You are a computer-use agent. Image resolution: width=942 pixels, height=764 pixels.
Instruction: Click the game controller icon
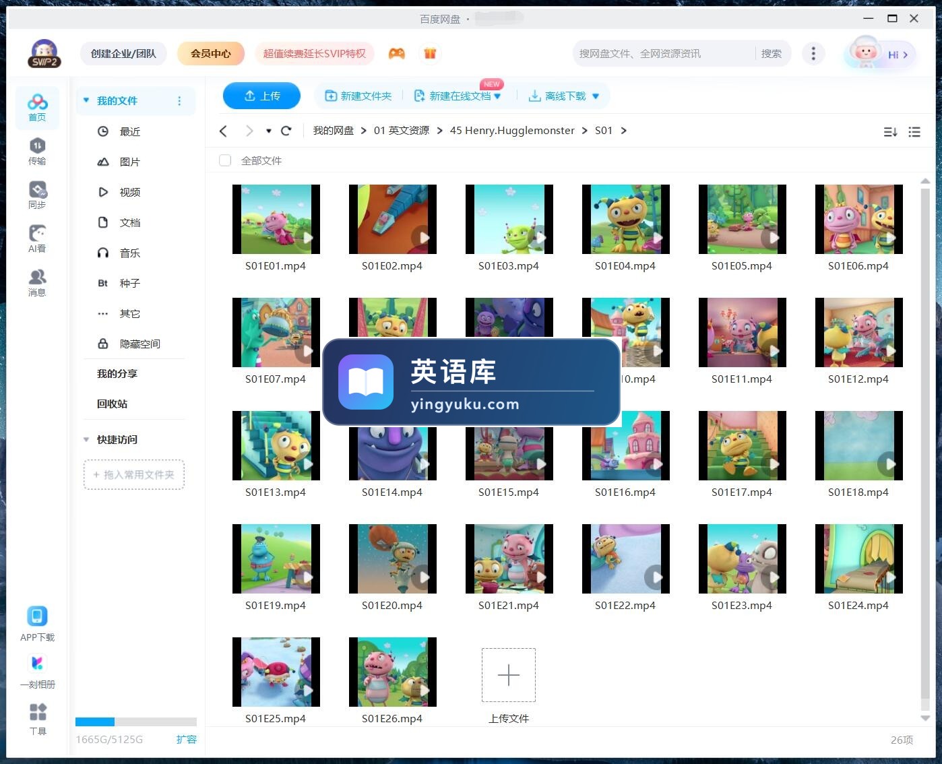click(397, 53)
